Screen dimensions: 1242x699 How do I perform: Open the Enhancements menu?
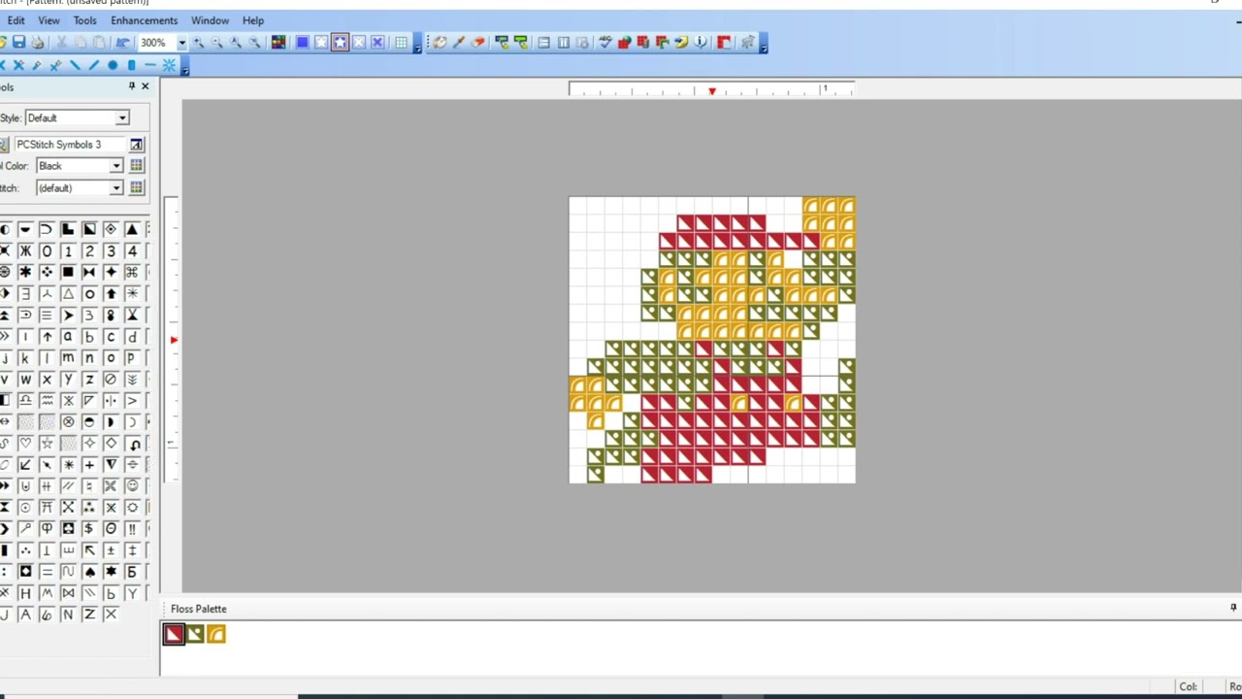click(x=144, y=20)
